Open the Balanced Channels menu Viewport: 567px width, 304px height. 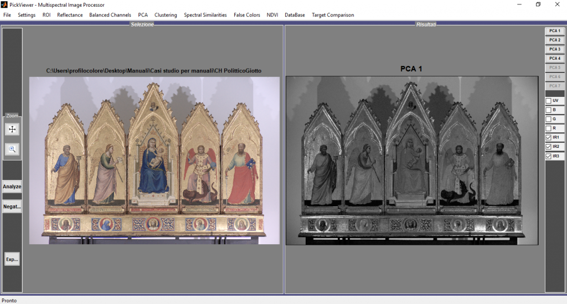click(110, 15)
